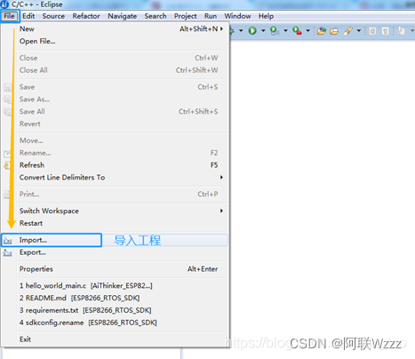415x359 pixels.
Task: Click the next annotation toolbar icon
Action: point(402,31)
